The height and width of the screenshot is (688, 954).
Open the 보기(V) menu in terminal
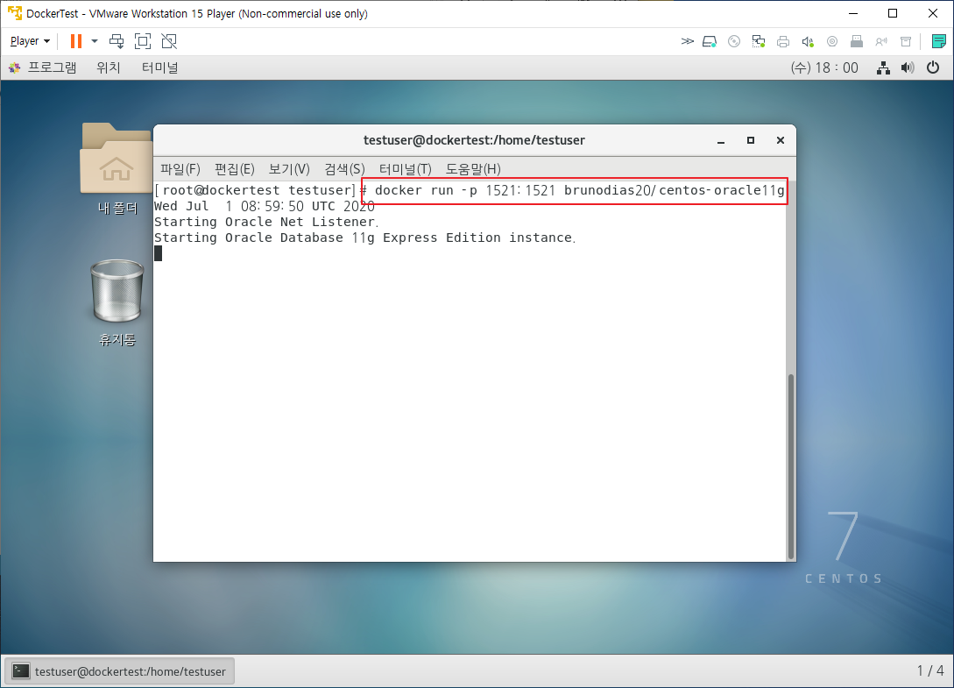coord(289,168)
